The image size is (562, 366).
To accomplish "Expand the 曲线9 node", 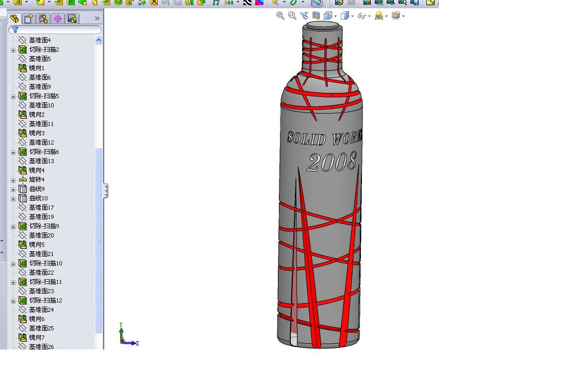I will 13,189.
